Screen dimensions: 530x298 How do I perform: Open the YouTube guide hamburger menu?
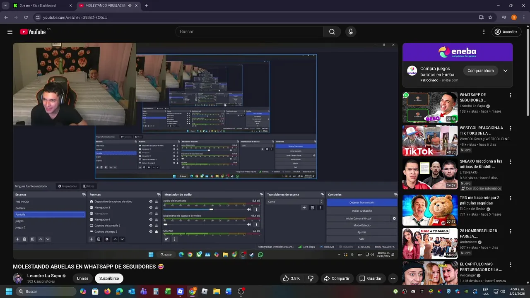10,32
